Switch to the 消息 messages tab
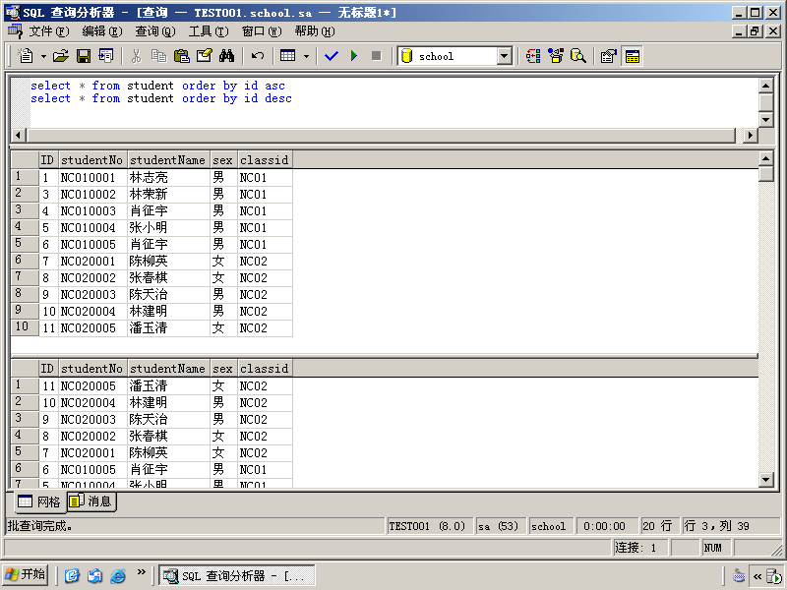The height and width of the screenshot is (590, 787). [91, 501]
